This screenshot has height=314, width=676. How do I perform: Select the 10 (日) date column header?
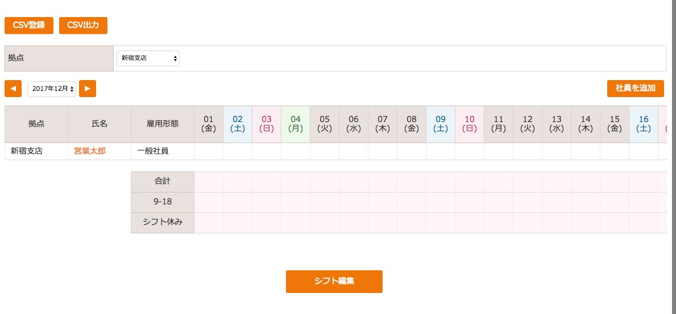pyautogui.click(x=470, y=124)
